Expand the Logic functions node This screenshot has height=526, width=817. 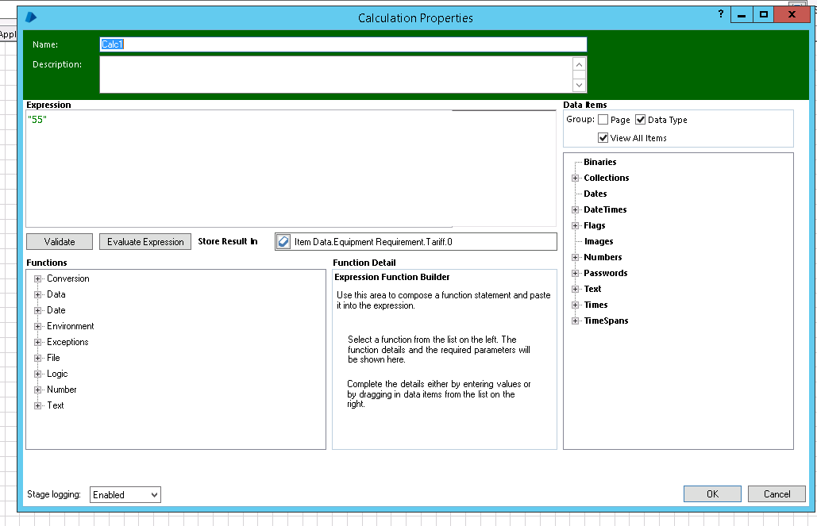pos(37,374)
